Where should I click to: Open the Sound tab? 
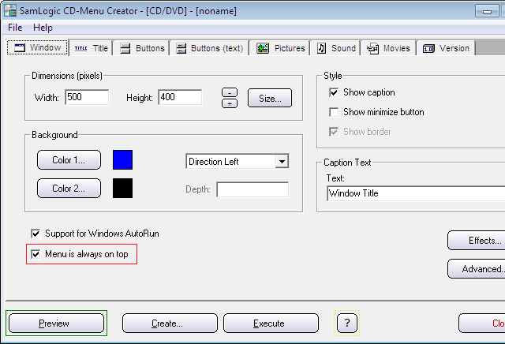pos(336,48)
